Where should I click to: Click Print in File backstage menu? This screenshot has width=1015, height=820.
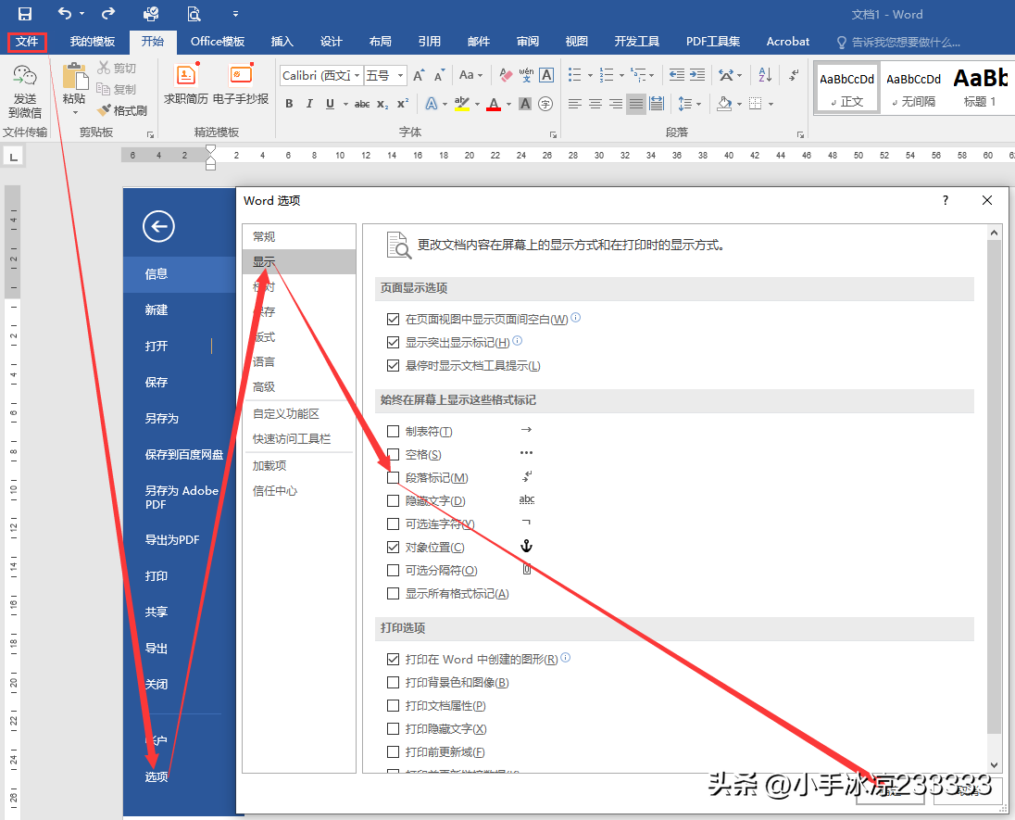[156, 575]
